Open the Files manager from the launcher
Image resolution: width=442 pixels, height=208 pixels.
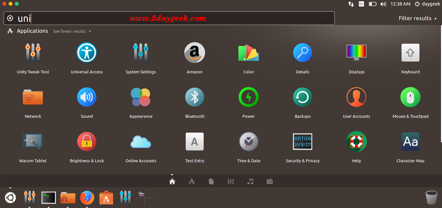pos(68,197)
